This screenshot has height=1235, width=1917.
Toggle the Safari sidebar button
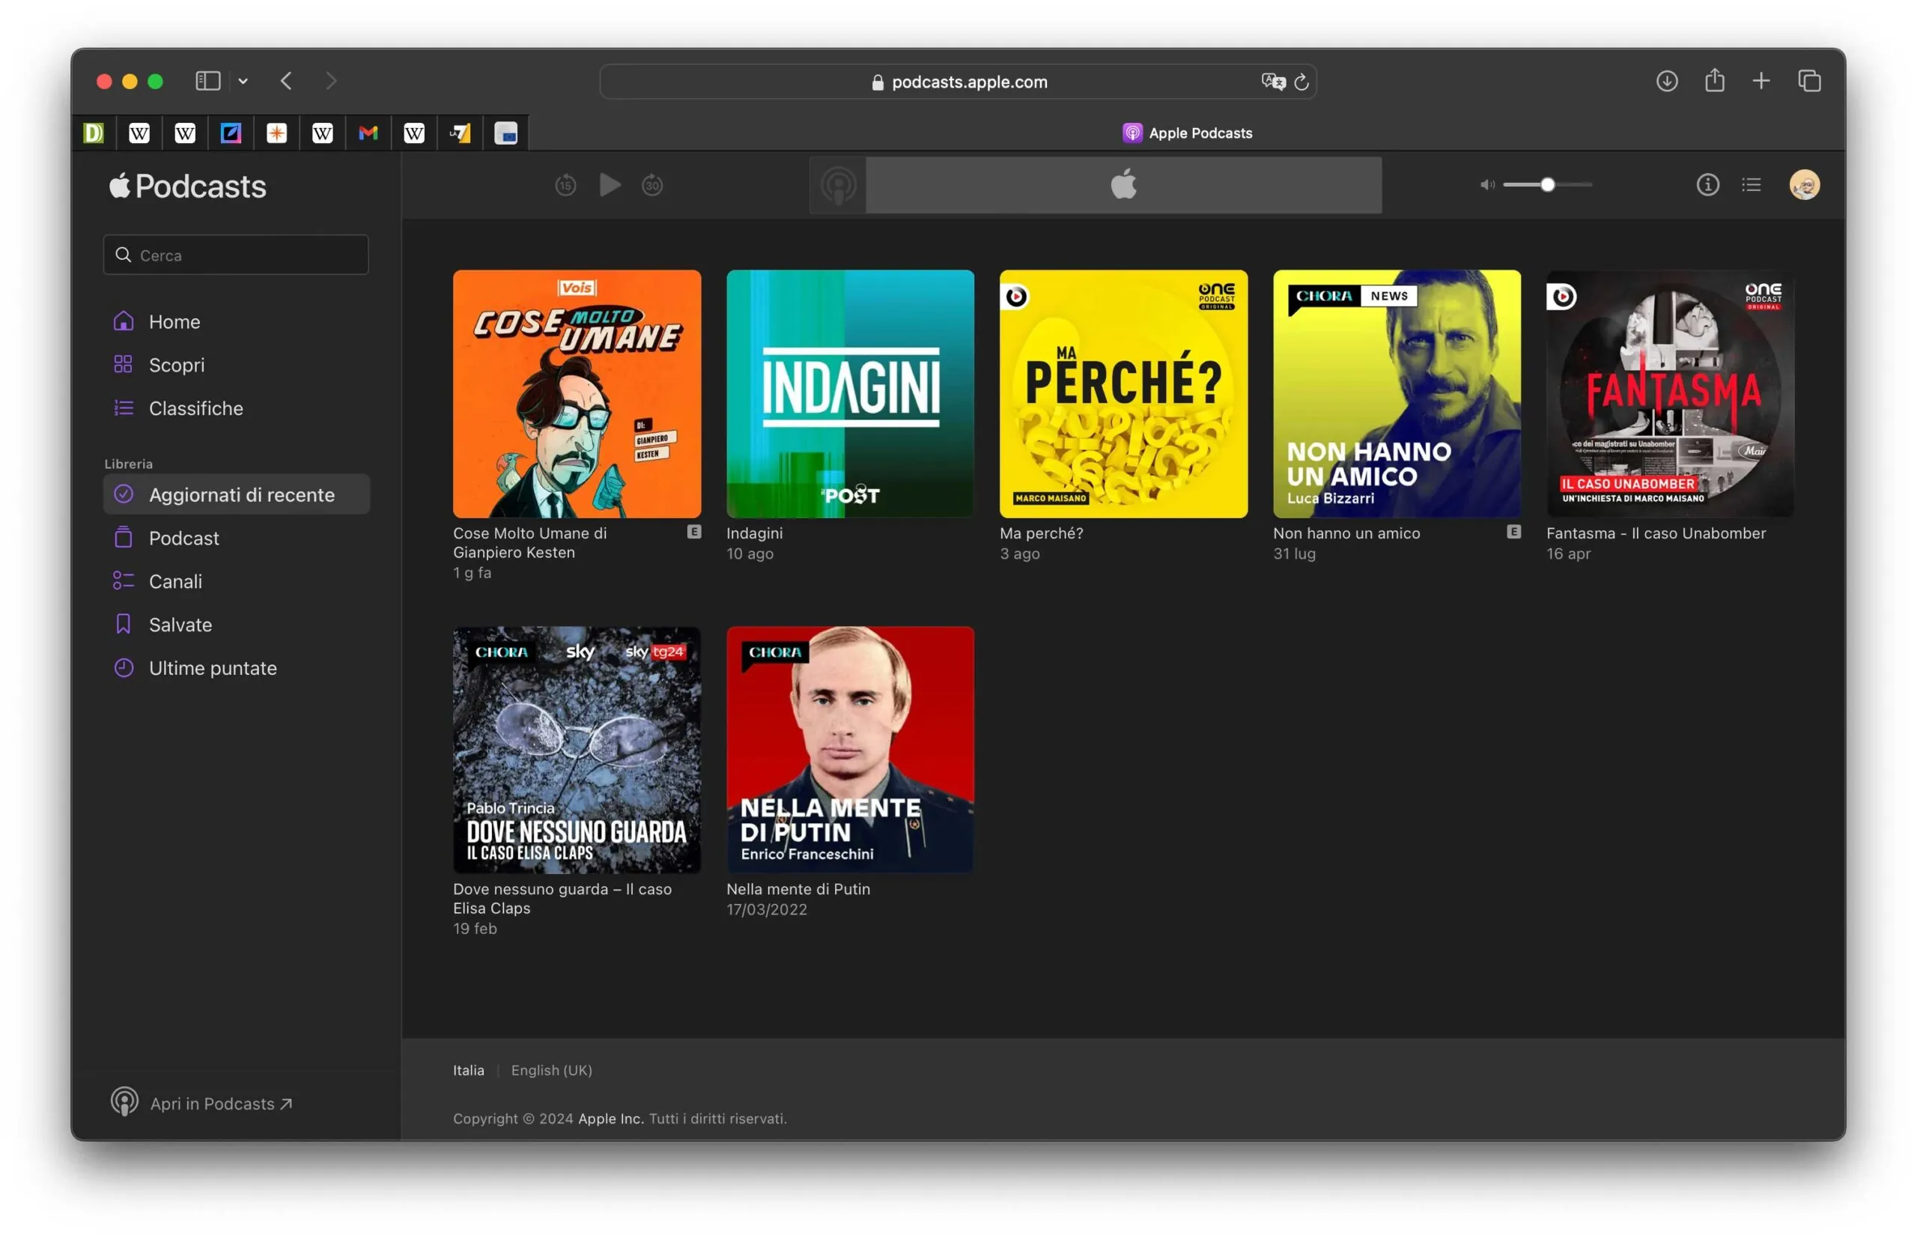[207, 81]
